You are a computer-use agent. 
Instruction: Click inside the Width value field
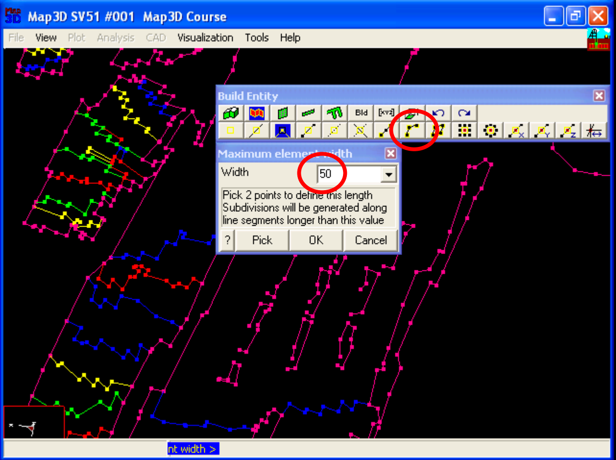click(349, 174)
